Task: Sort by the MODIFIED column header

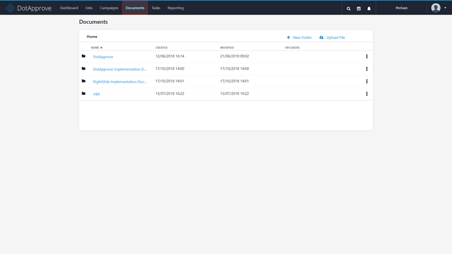Action: click(227, 48)
